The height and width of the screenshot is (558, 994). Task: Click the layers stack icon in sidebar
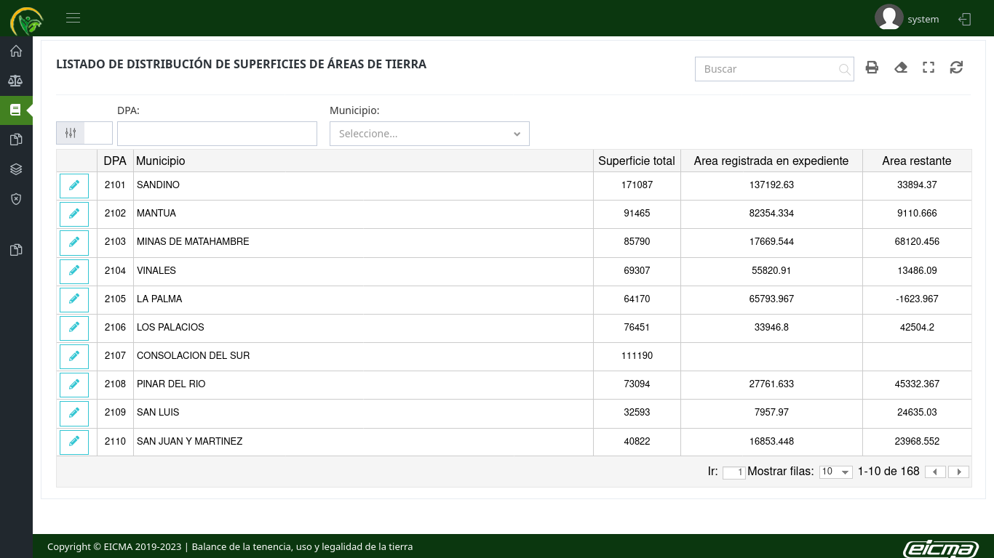point(16,169)
